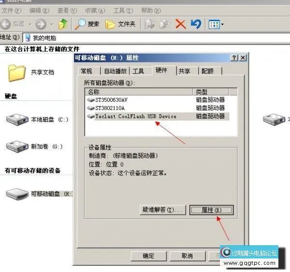
Task: Open the 文件(F) menu
Action: pyautogui.click(x=12, y=11)
